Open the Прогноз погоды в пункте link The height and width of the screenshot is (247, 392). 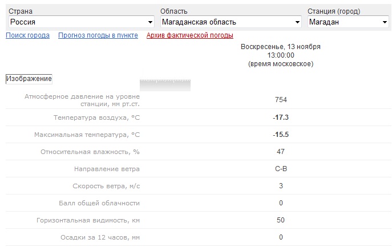click(98, 35)
